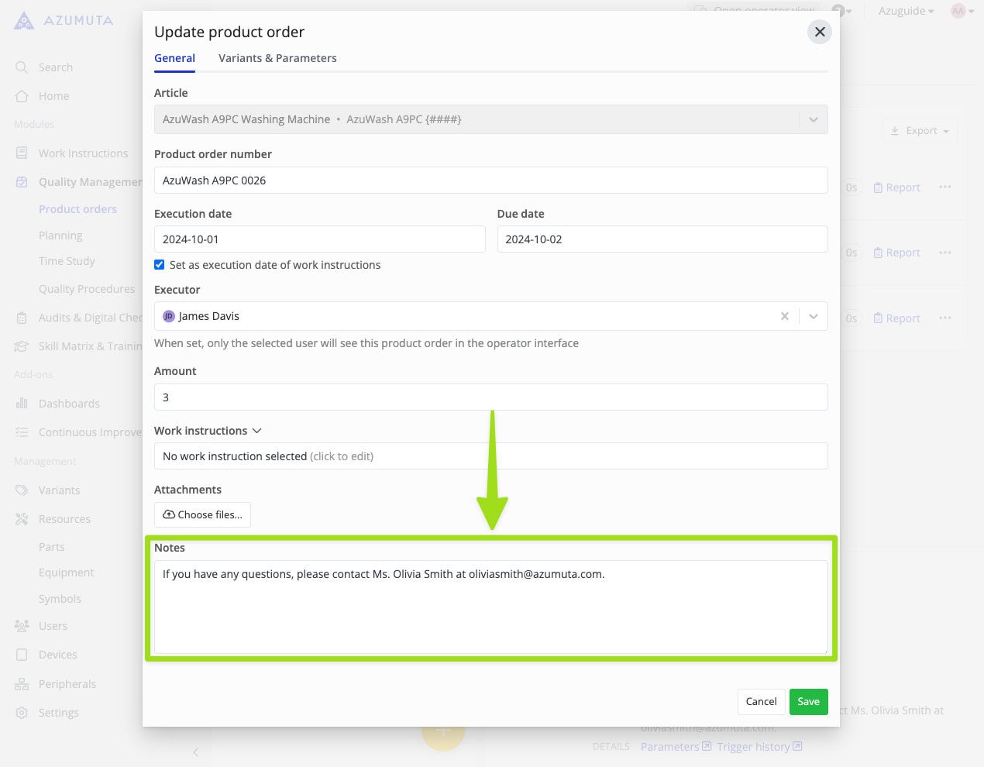Expand the Article selection dropdown

(814, 119)
